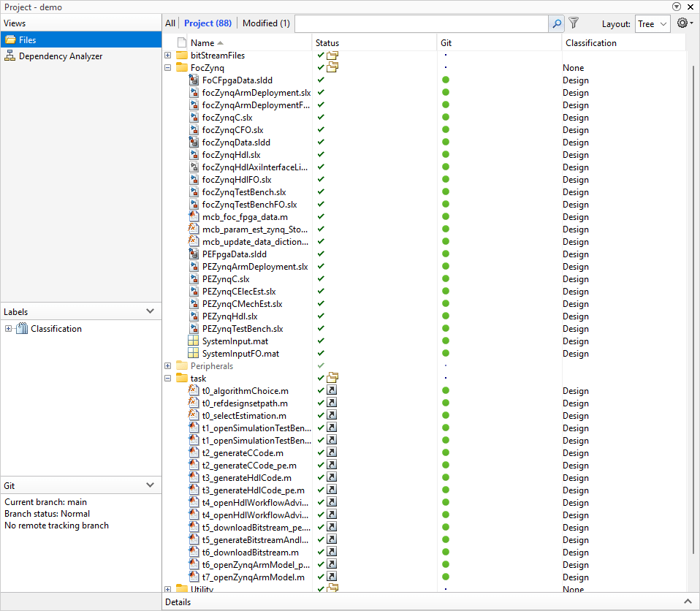Expand the Utility folder
The height and width of the screenshot is (611, 700).
click(168, 589)
